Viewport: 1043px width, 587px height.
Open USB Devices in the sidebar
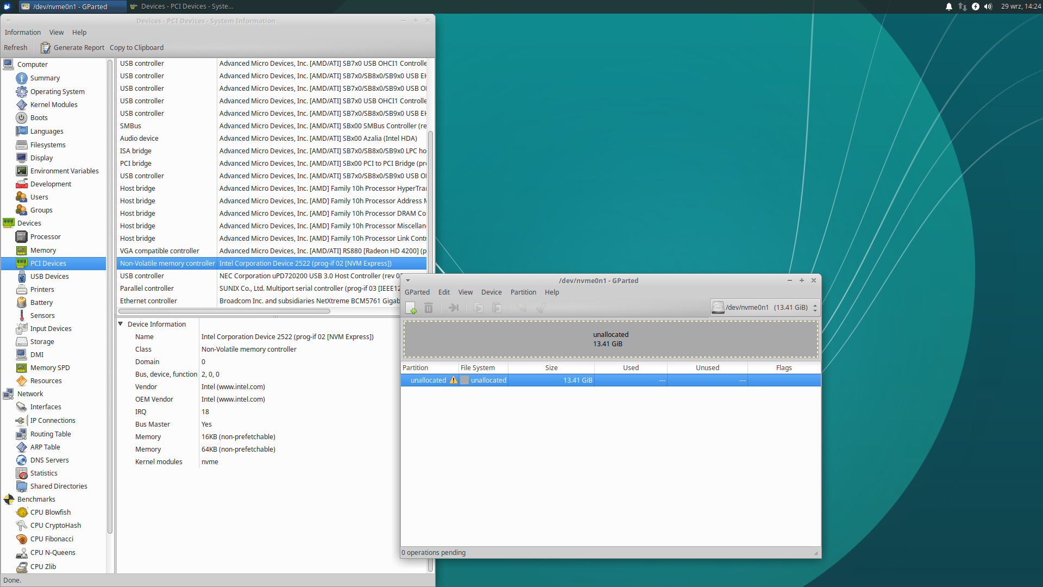(49, 277)
